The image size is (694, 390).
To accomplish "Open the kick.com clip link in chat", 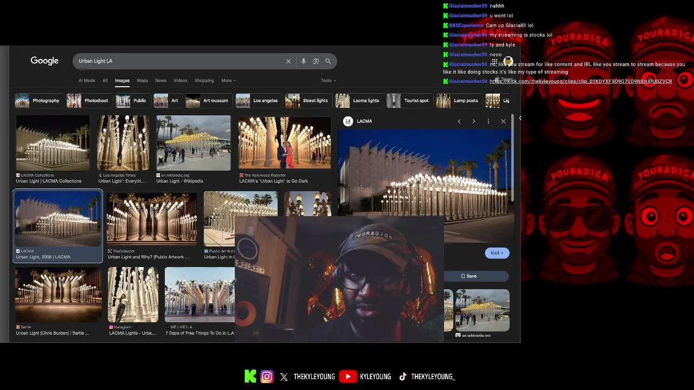I will tap(581, 81).
